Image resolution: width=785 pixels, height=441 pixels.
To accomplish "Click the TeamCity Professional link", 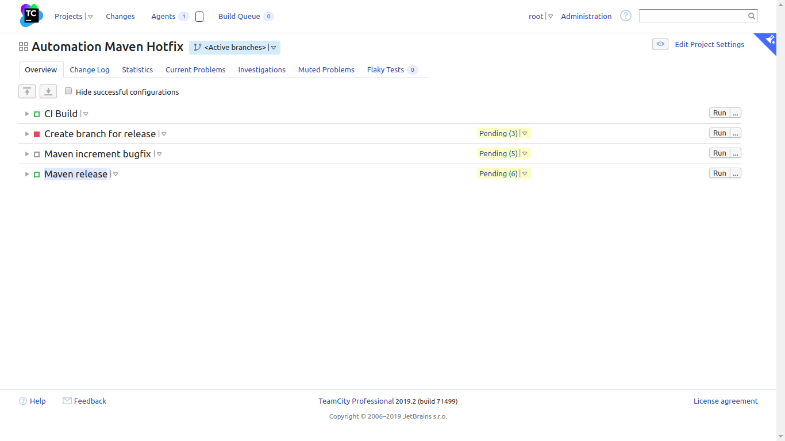I will pos(356,401).
